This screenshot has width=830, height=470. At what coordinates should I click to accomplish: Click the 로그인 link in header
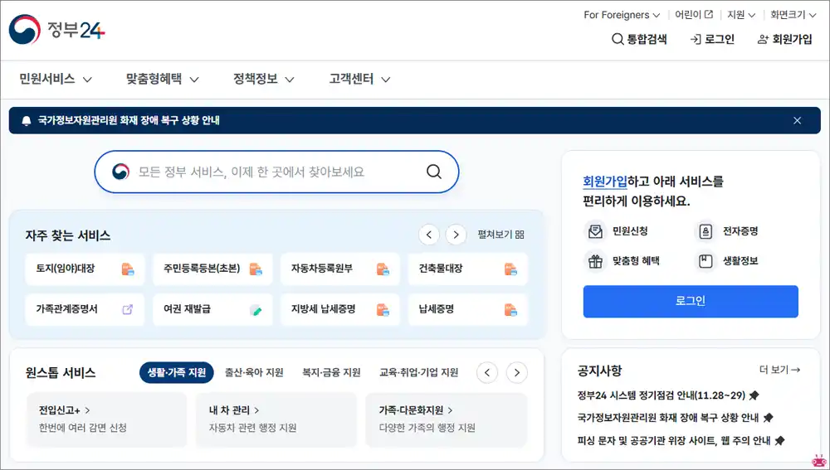[x=712, y=39]
